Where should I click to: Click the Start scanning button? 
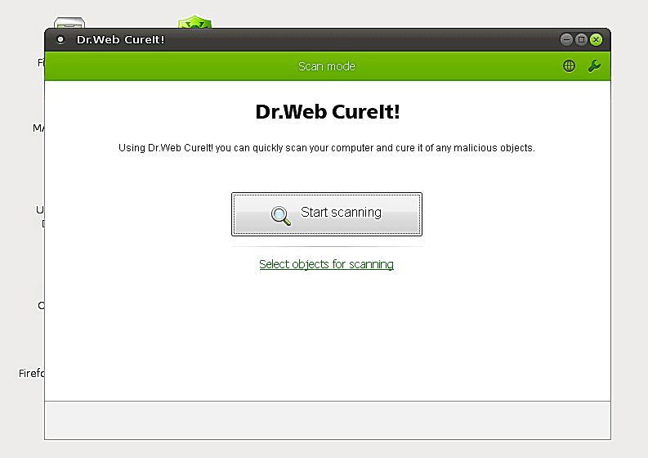(327, 214)
